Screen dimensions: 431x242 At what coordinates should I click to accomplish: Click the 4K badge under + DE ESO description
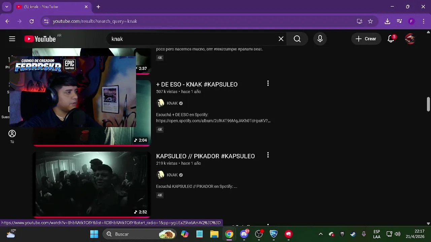tap(160, 129)
